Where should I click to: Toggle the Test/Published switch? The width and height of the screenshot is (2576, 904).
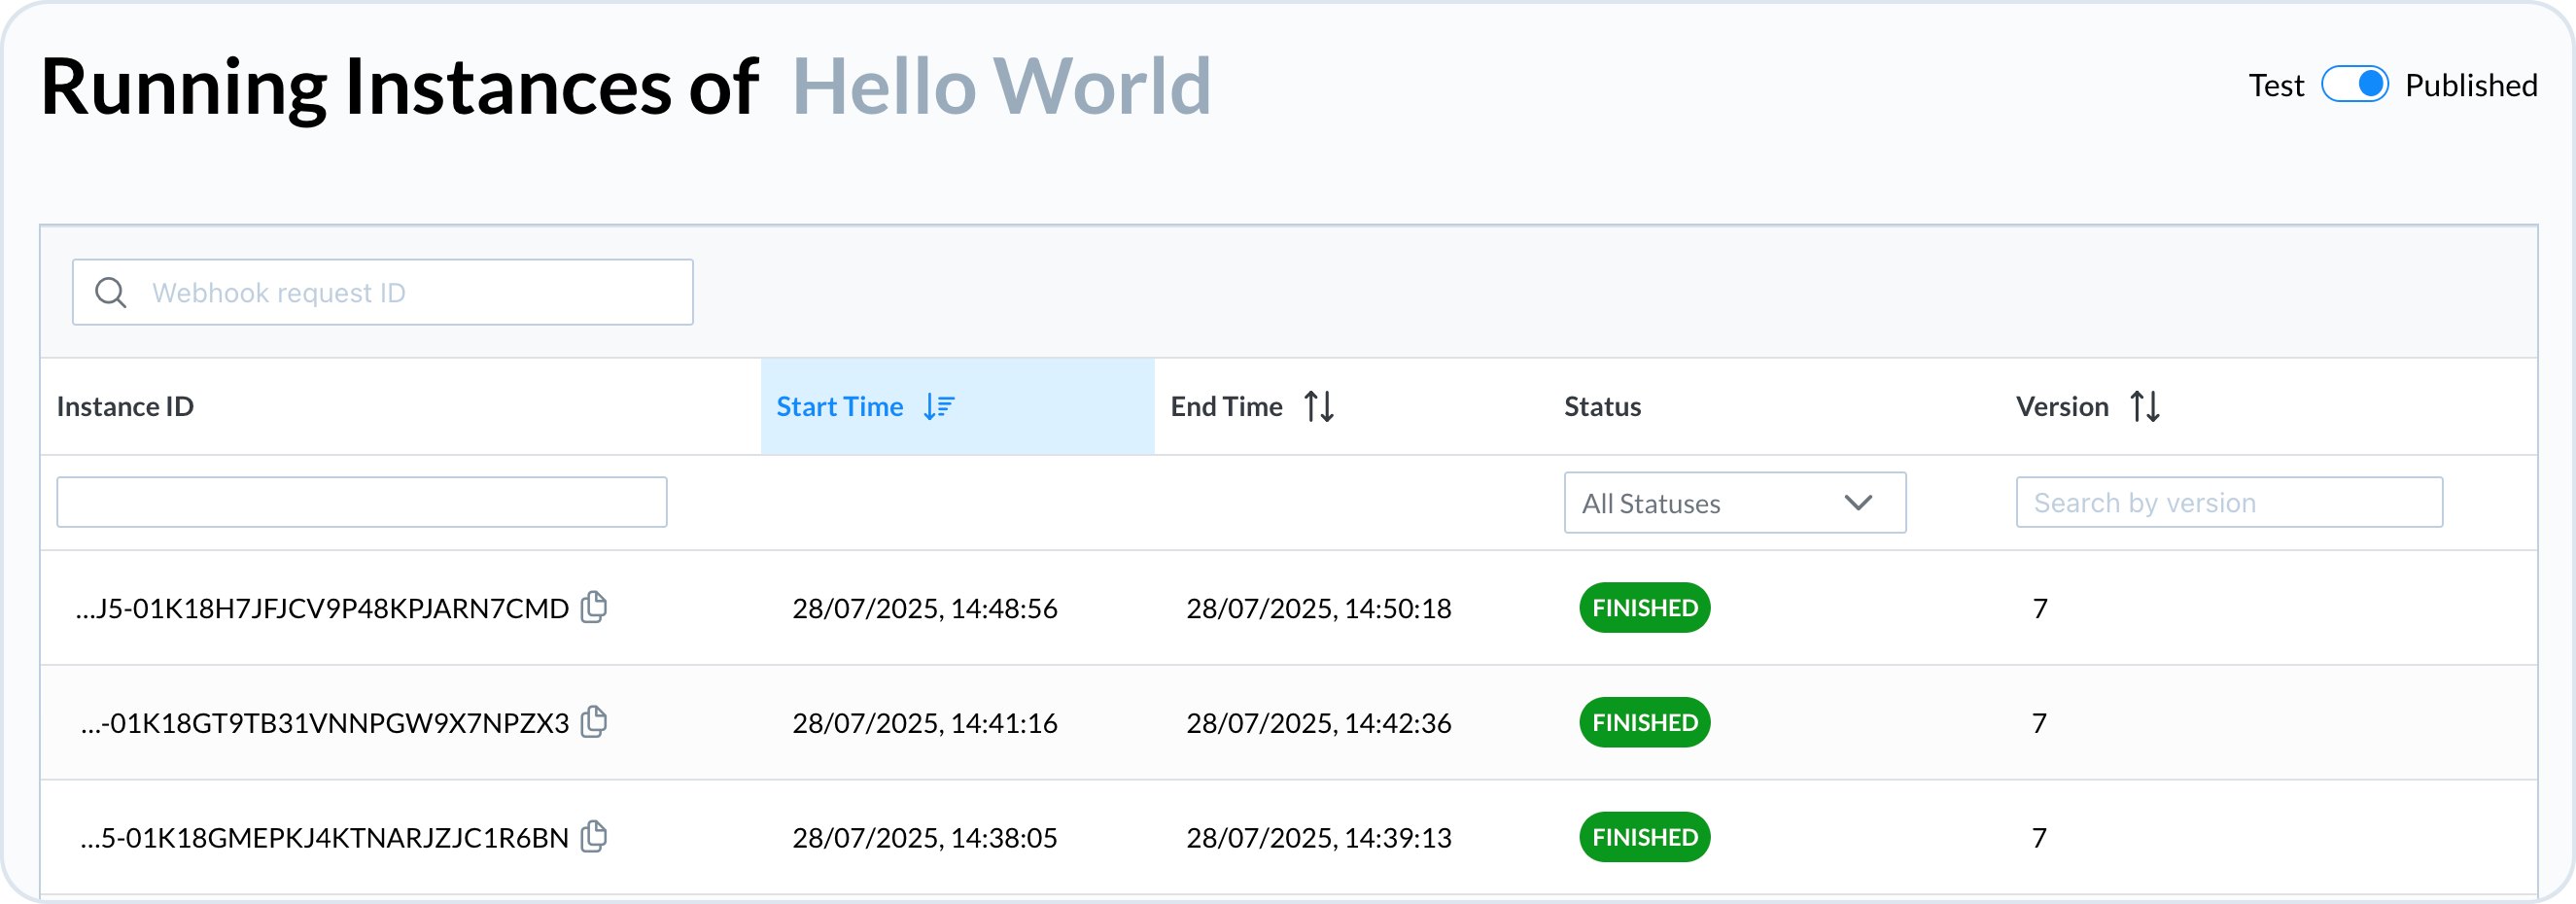coord(2354,85)
